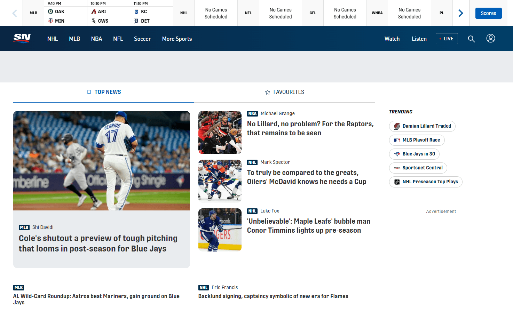This screenshot has width=513, height=312.
Task: Click the NHL badge on Timmins story
Action: tap(252, 211)
